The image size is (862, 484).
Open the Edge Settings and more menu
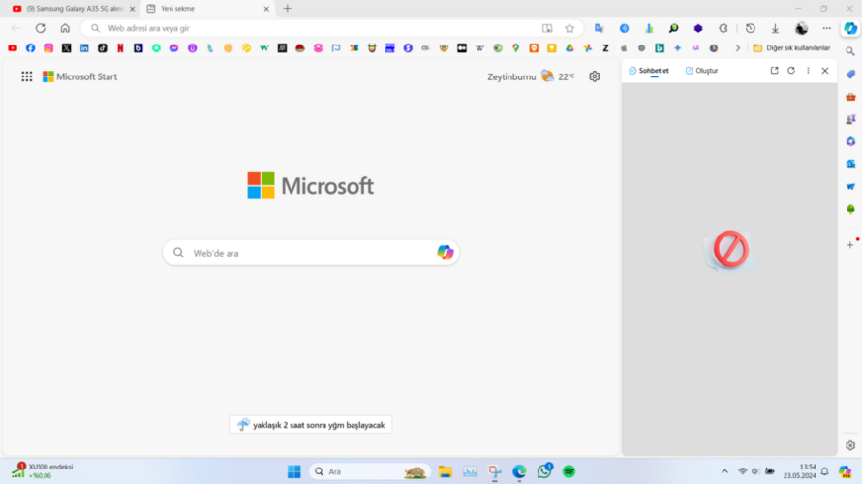pyautogui.click(x=827, y=29)
